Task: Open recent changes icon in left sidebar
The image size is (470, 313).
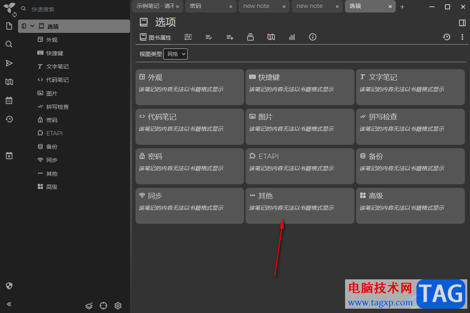Action: [x=9, y=119]
